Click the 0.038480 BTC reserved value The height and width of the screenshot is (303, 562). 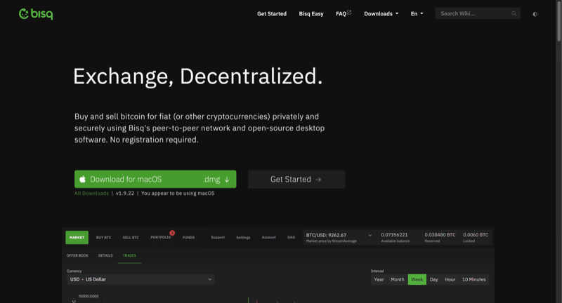(440, 235)
